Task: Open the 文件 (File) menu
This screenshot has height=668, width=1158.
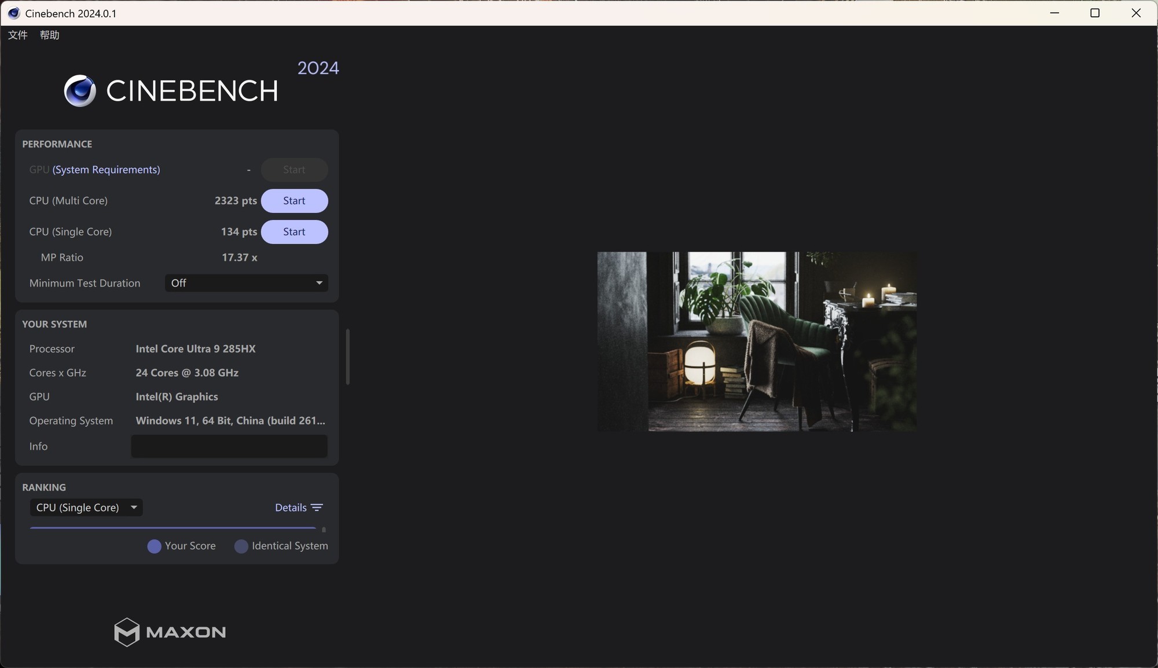Action: coord(18,35)
